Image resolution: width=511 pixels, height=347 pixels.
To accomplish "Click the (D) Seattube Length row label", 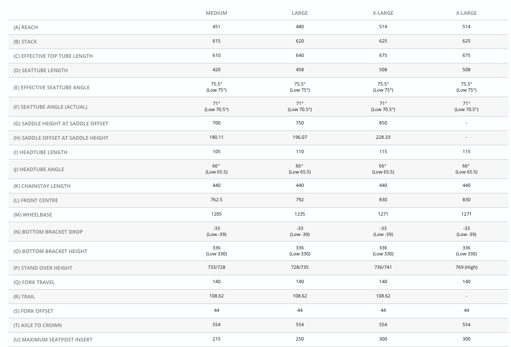I will click(x=41, y=70).
